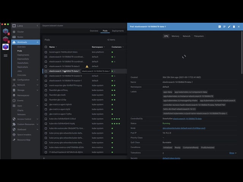The width and height of the screenshot is (243, 182).
Task: Open Events in the sidebar
Action: (x=20, y=100)
